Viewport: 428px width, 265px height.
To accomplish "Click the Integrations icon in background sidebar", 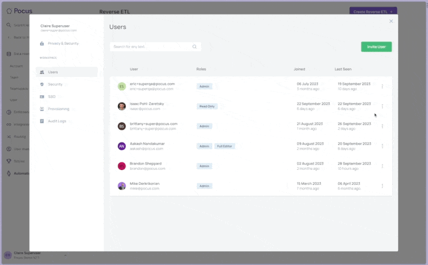I will point(9,124).
